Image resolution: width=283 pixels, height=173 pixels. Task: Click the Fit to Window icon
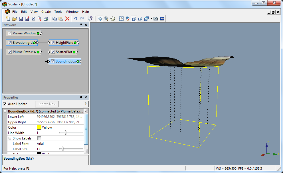coord(121,18)
